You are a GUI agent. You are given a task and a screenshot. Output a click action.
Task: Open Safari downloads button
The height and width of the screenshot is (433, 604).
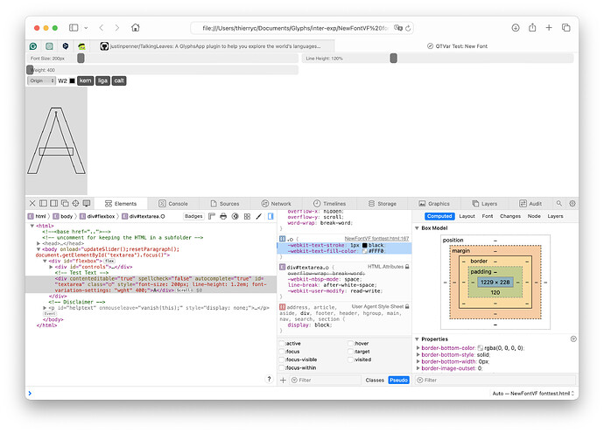tap(516, 28)
